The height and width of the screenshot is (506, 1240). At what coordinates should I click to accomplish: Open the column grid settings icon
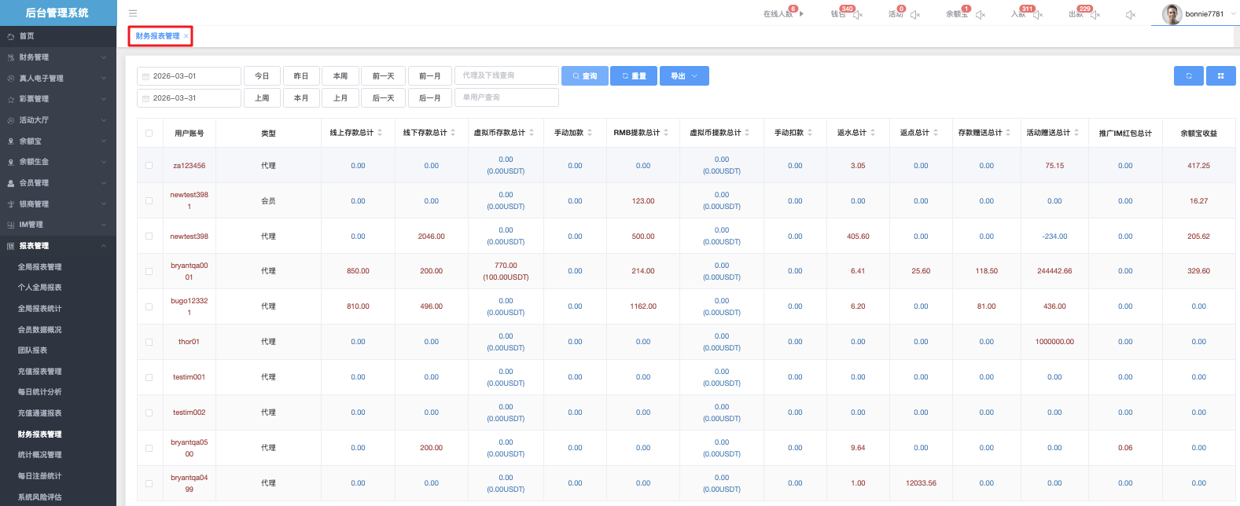click(1220, 75)
